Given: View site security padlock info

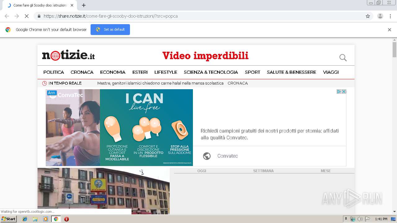Looking at the screenshot, I should tap(39, 16).
